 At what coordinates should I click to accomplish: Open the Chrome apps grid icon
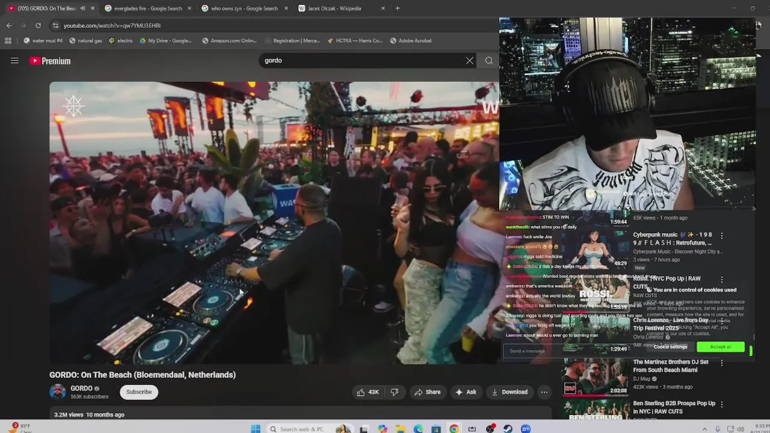tap(8, 40)
